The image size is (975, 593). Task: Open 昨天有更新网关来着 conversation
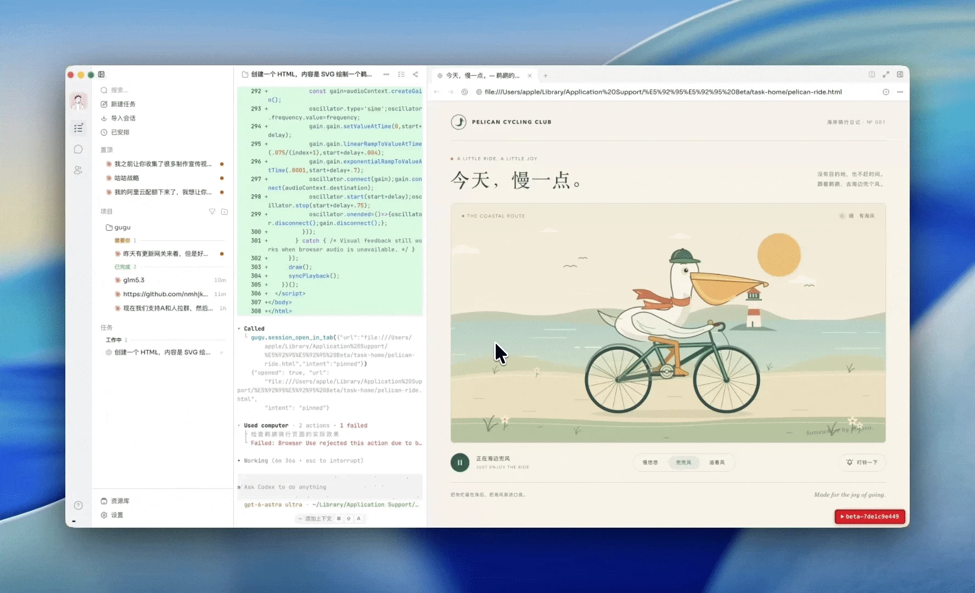click(169, 254)
